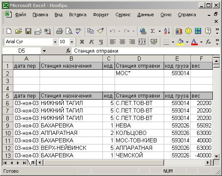Image resolution: width=222 pixels, height=176 pixels.
Task: Open Print Preview from toolbar
Action: (x=69, y=31)
